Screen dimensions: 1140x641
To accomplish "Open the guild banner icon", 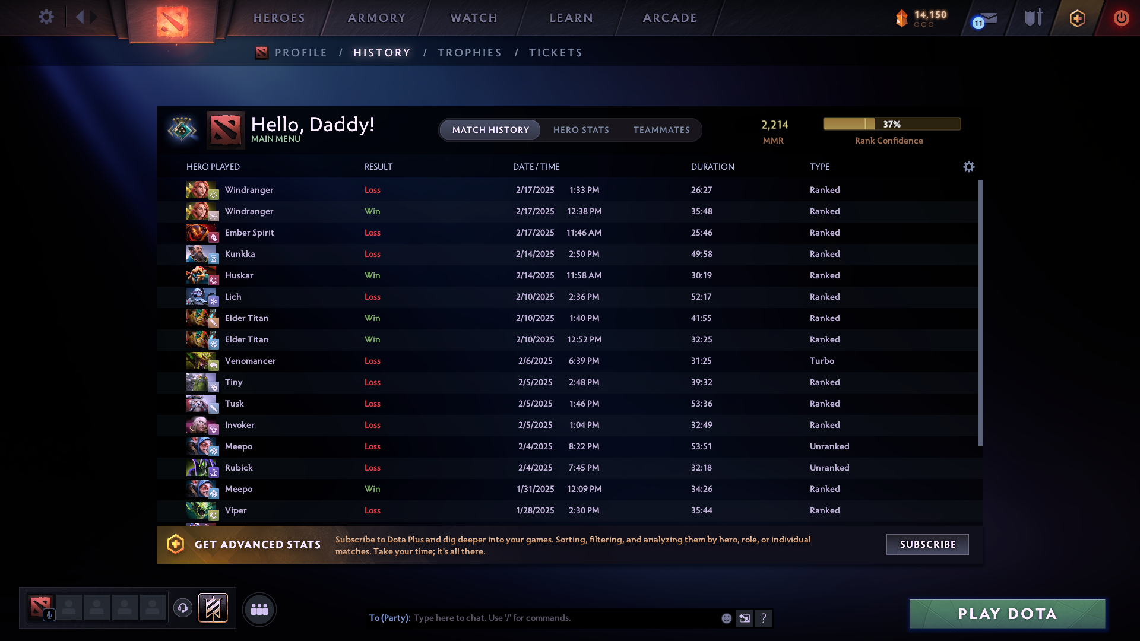I will click(x=213, y=608).
